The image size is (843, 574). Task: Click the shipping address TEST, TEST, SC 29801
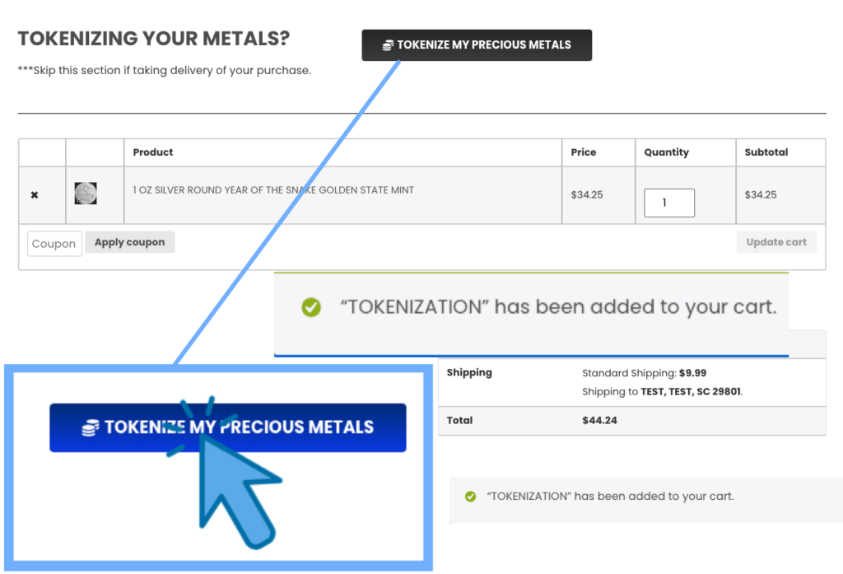click(x=691, y=392)
